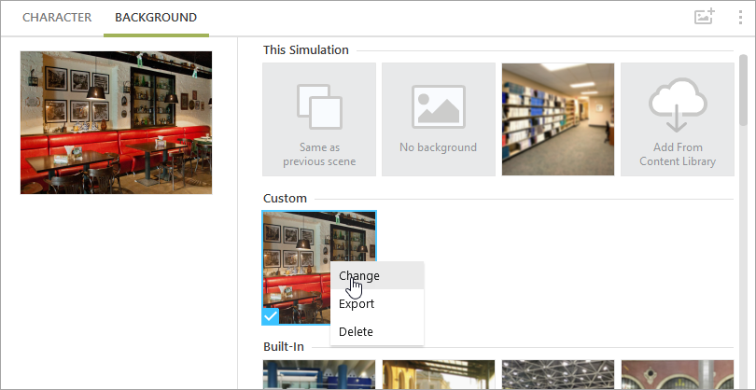Pick the first Built-In background thumbnail

(319, 375)
